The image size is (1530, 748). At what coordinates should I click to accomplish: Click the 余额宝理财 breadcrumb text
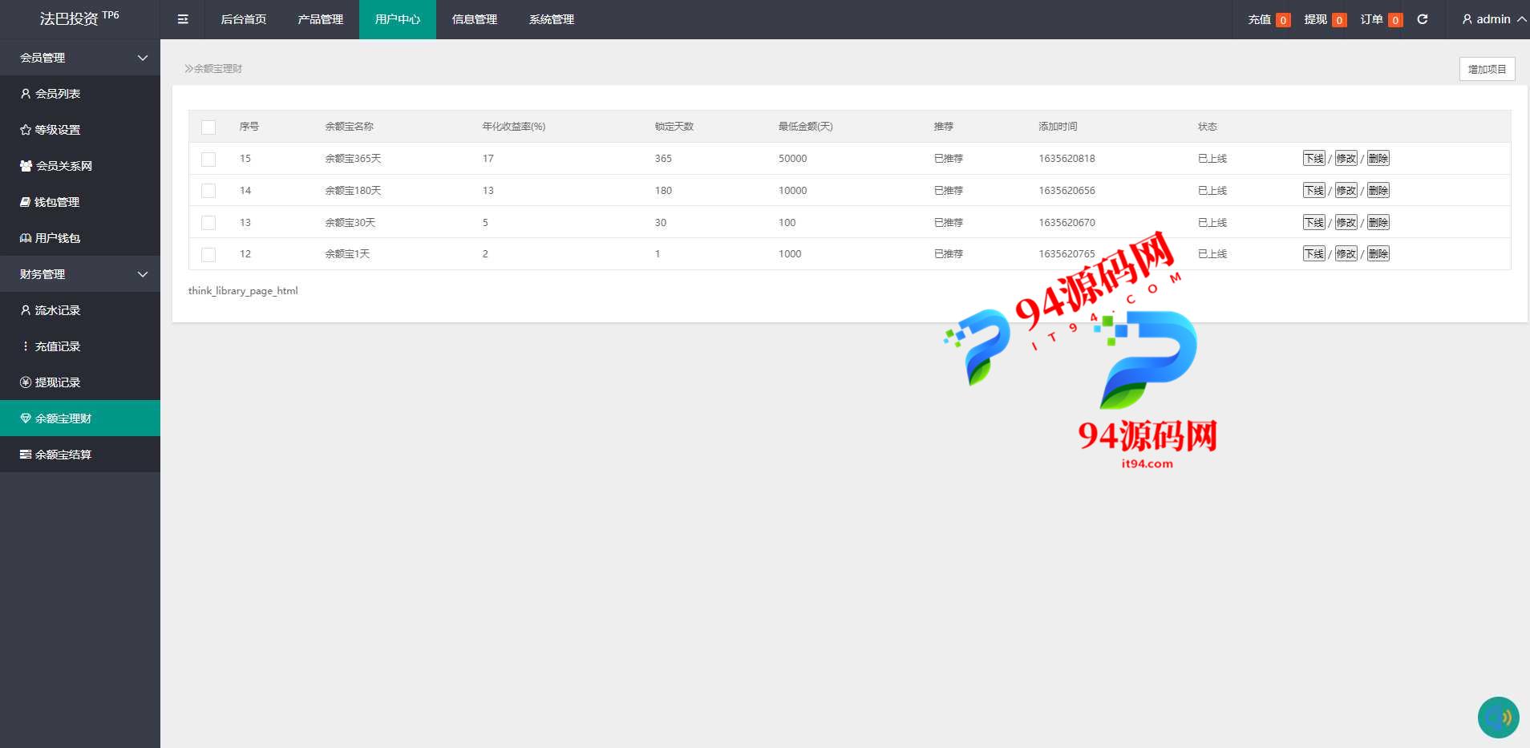click(x=217, y=69)
